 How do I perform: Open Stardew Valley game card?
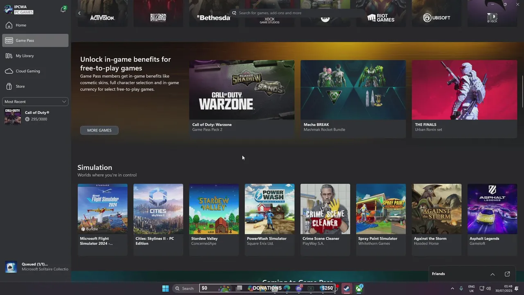click(214, 220)
